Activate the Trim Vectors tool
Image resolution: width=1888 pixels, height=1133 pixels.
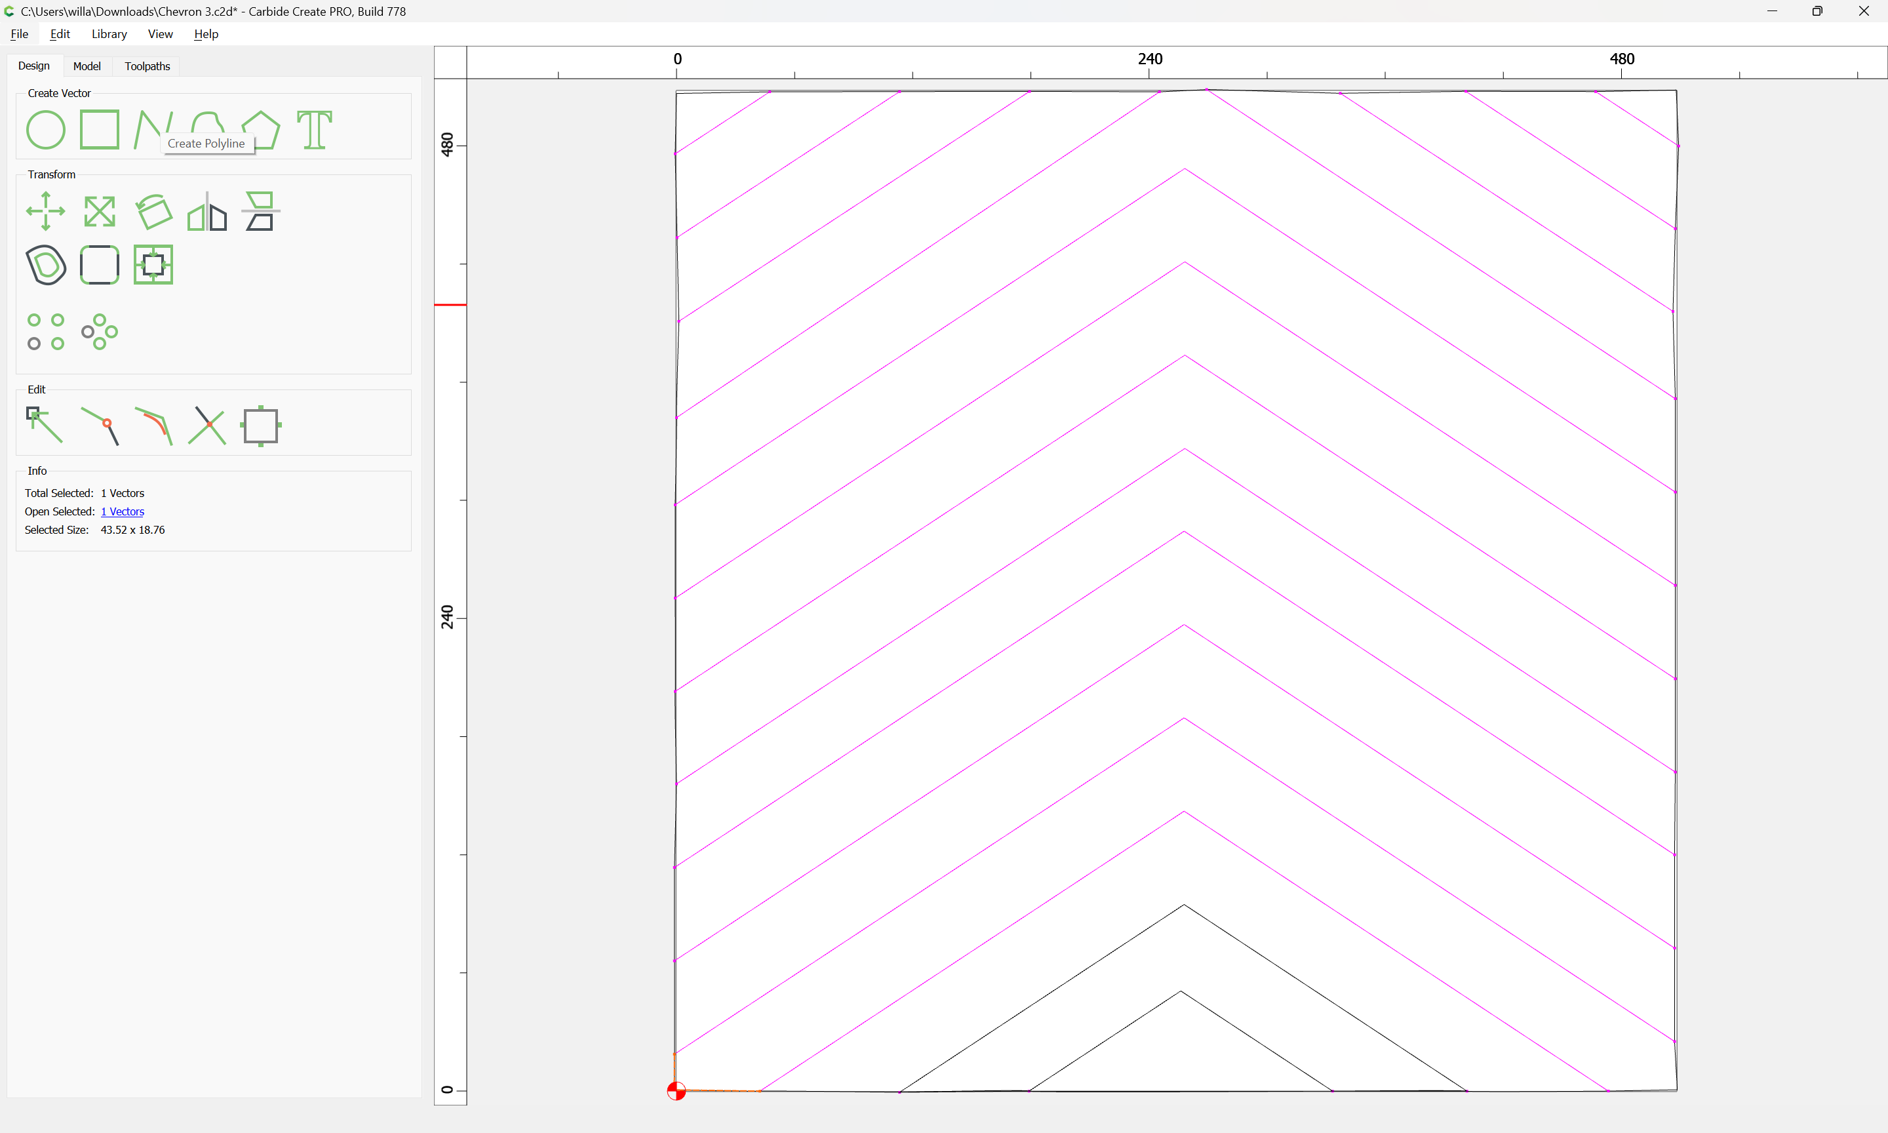click(99, 426)
